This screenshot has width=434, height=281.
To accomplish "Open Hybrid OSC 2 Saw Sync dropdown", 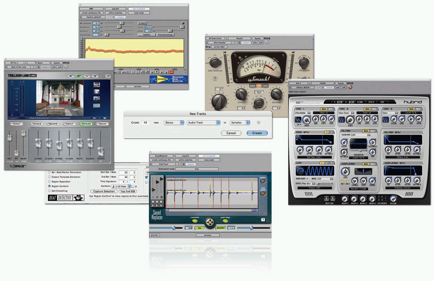I will click(346, 113).
